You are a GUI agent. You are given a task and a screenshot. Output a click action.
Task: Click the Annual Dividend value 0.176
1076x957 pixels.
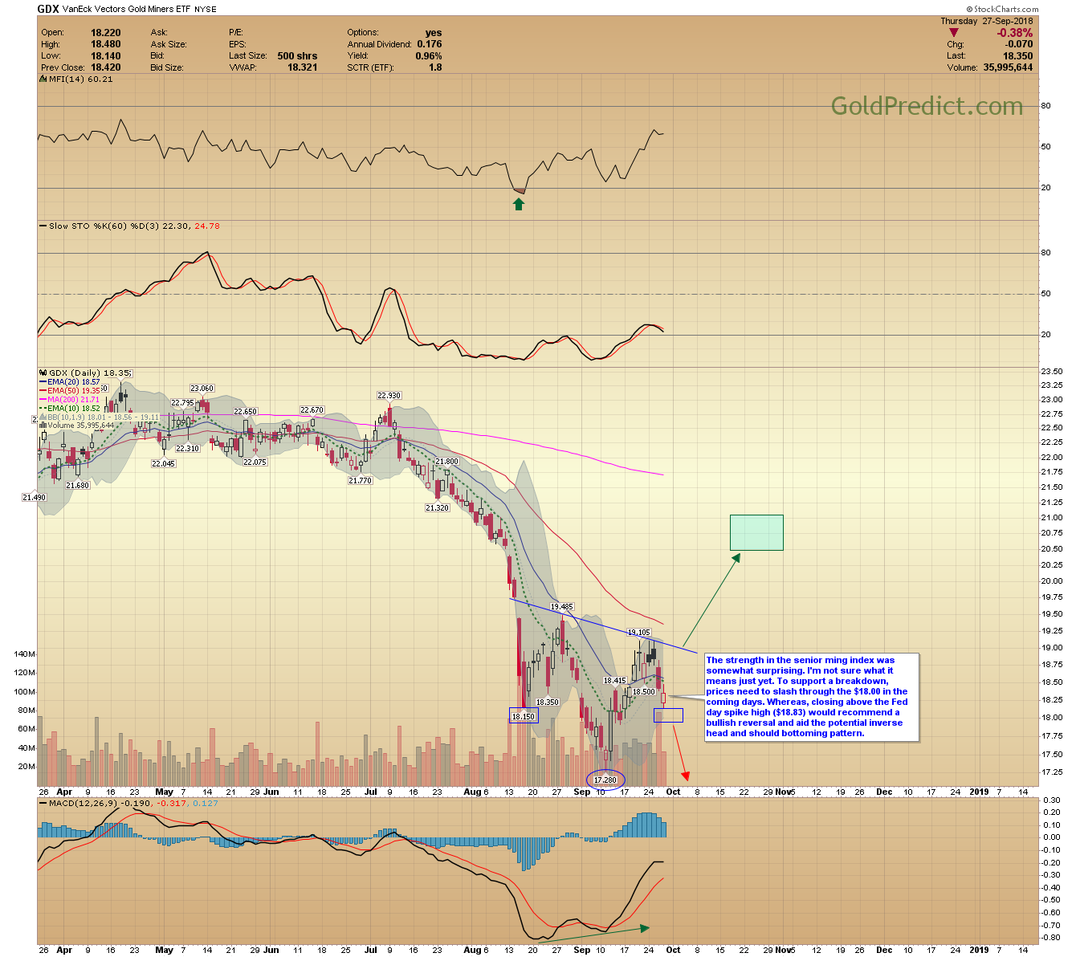click(430, 44)
